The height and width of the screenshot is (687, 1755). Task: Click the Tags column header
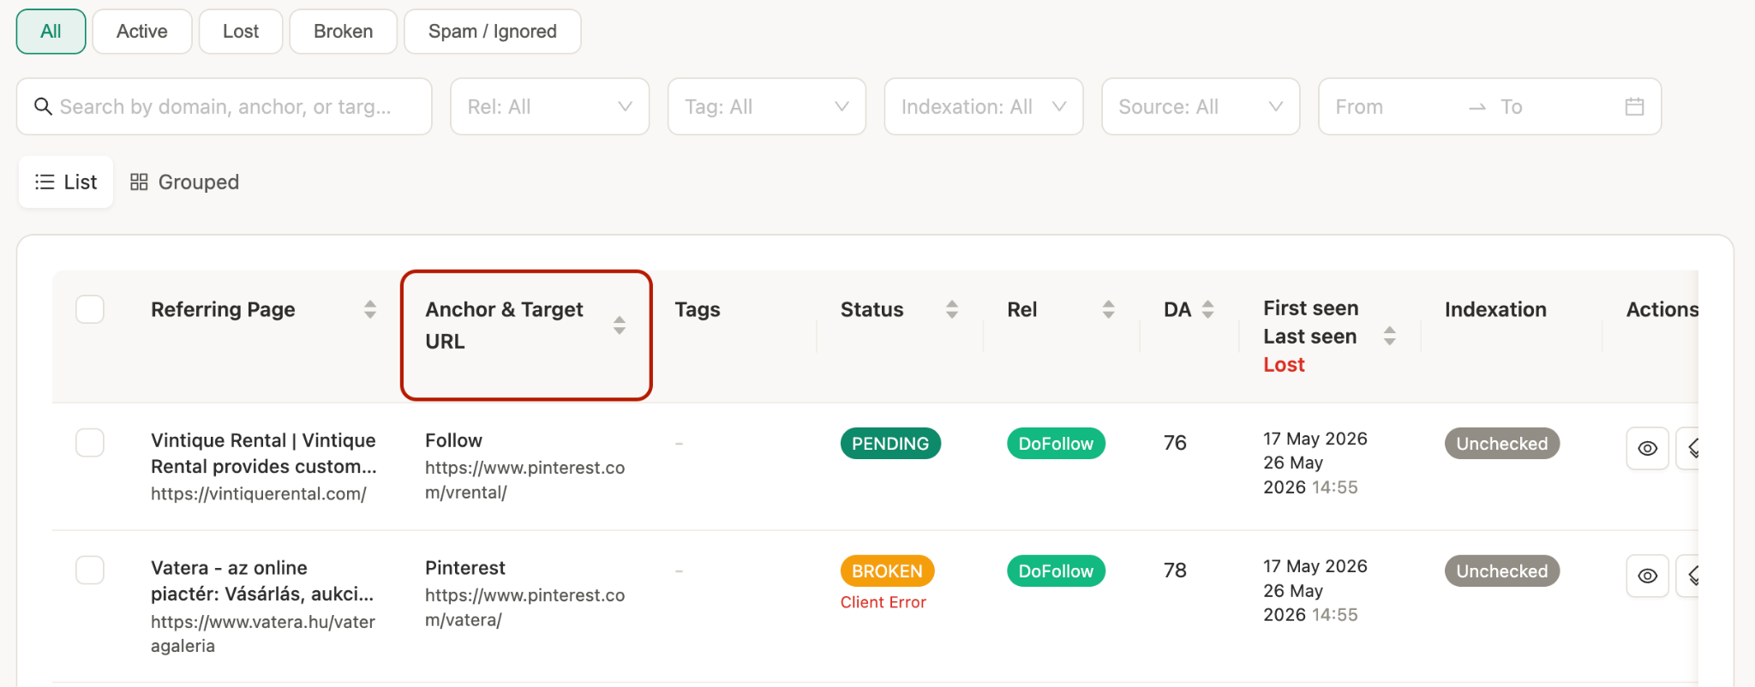coord(698,309)
